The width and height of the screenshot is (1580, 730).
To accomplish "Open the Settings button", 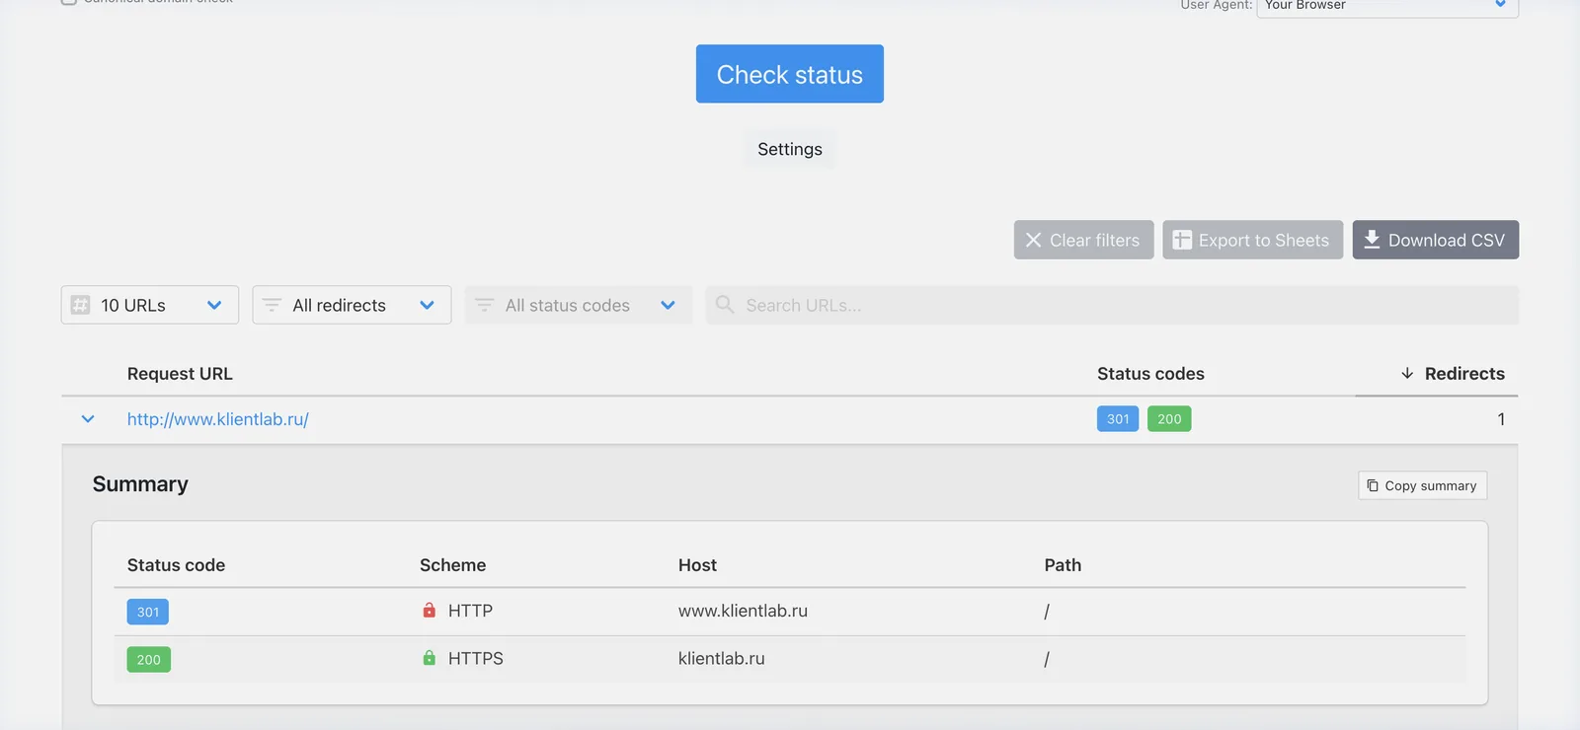I will pyautogui.click(x=789, y=149).
